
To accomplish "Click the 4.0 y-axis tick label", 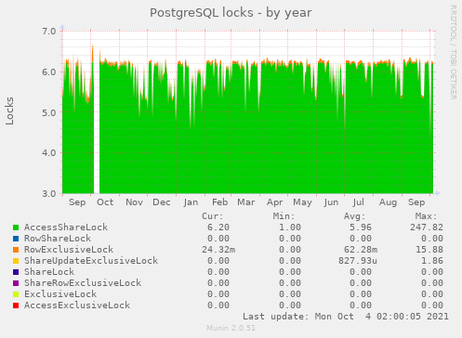I will tap(49, 153).
